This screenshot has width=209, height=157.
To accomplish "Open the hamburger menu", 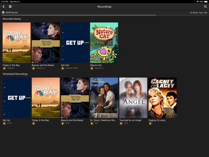I will [x=10, y=6].
